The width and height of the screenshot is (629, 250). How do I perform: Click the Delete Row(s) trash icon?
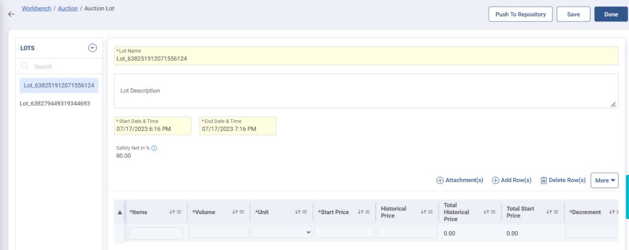pos(543,180)
